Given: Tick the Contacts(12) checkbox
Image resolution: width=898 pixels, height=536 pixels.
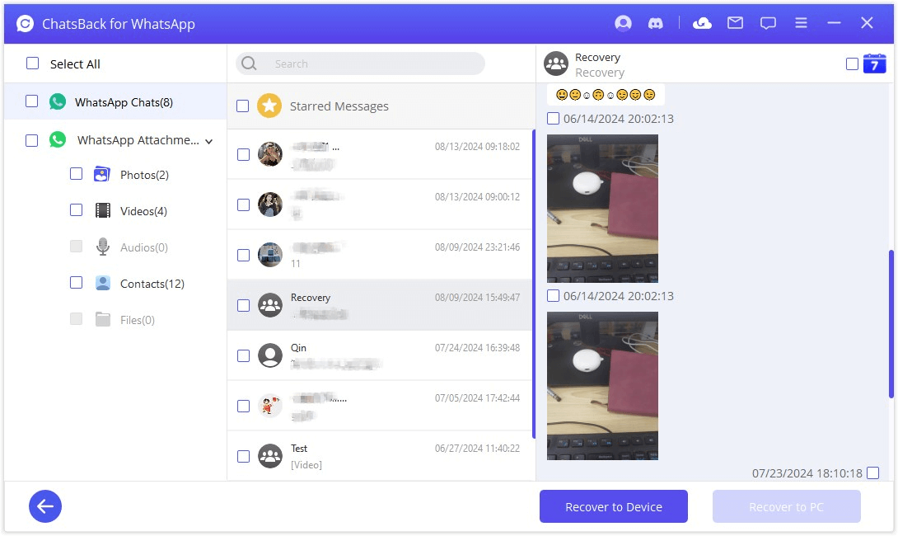Looking at the screenshot, I should pyautogui.click(x=76, y=283).
